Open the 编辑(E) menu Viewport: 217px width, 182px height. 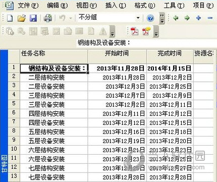point(57,6)
